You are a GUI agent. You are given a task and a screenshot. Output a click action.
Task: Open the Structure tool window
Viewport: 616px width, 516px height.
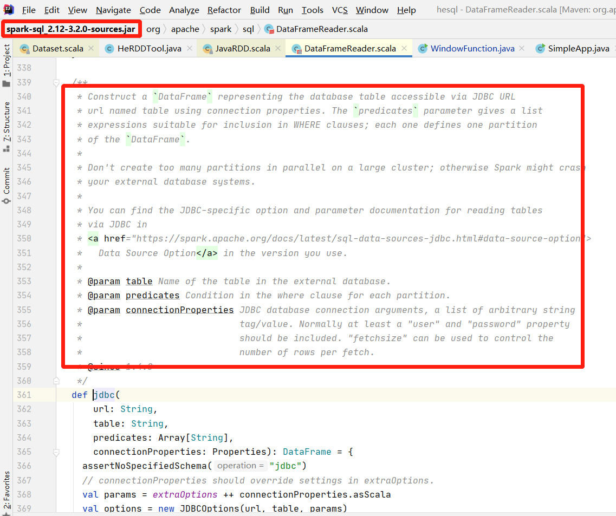pyautogui.click(x=7, y=127)
